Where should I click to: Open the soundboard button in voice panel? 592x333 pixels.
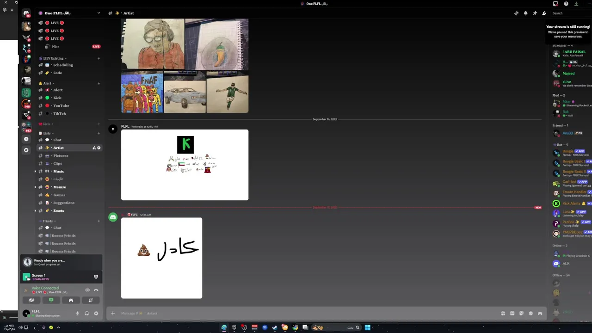(x=91, y=300)
